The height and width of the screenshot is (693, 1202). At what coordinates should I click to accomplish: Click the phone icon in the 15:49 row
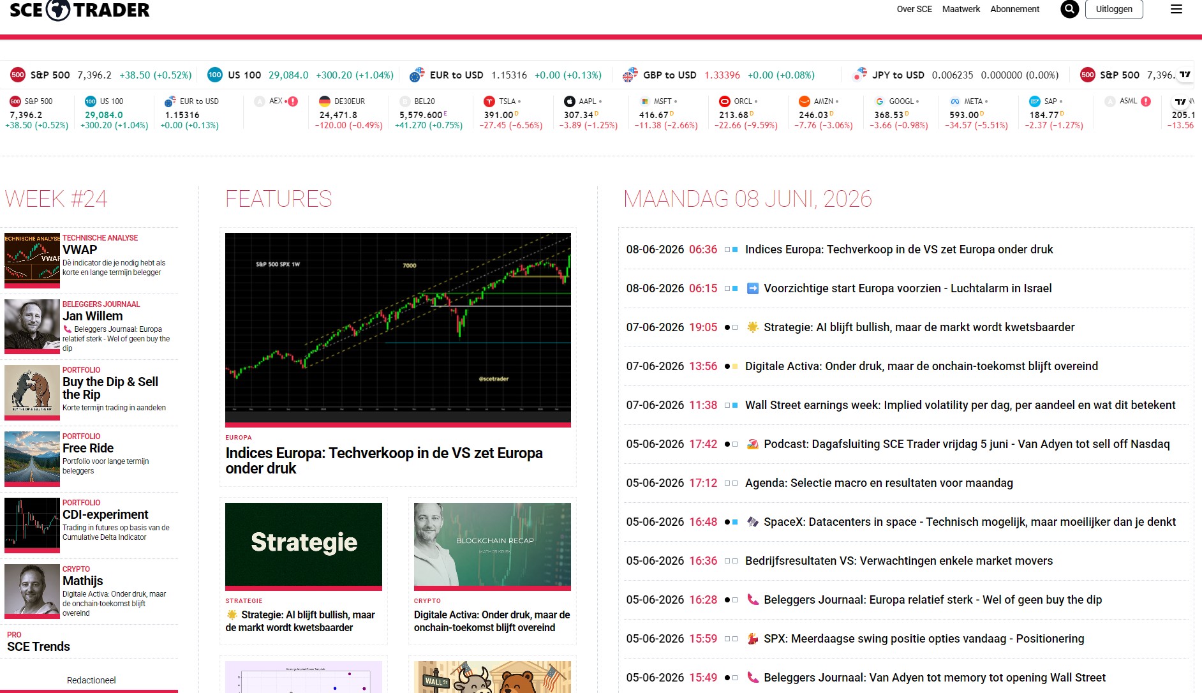753,678
